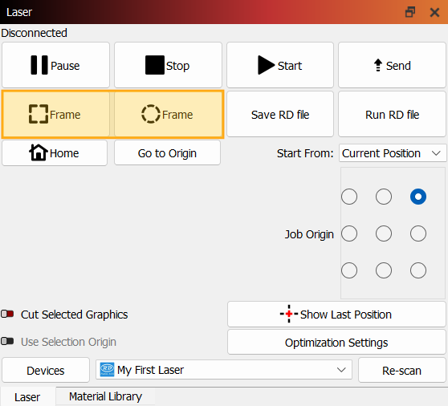Screen dimensions: 448x406
Task: Run the circular rubber-band Frame
Action: [x=168, y=115]
